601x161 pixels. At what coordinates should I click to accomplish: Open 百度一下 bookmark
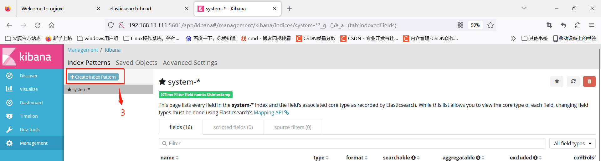coord(211,38)
